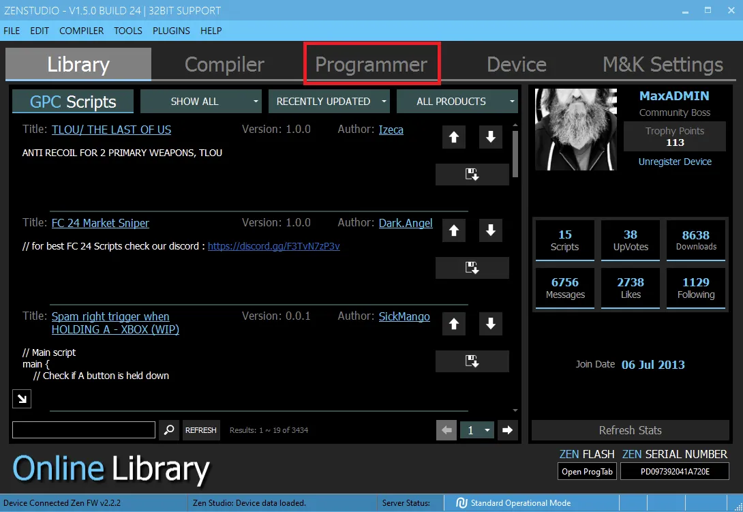The image size is (743, 512).
Task: Click the Unregister Device link
Action: pyautogui.click(x=674, y=162)
